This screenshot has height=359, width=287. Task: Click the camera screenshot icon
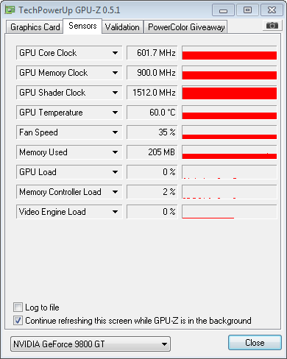click(x=272, y=25)
